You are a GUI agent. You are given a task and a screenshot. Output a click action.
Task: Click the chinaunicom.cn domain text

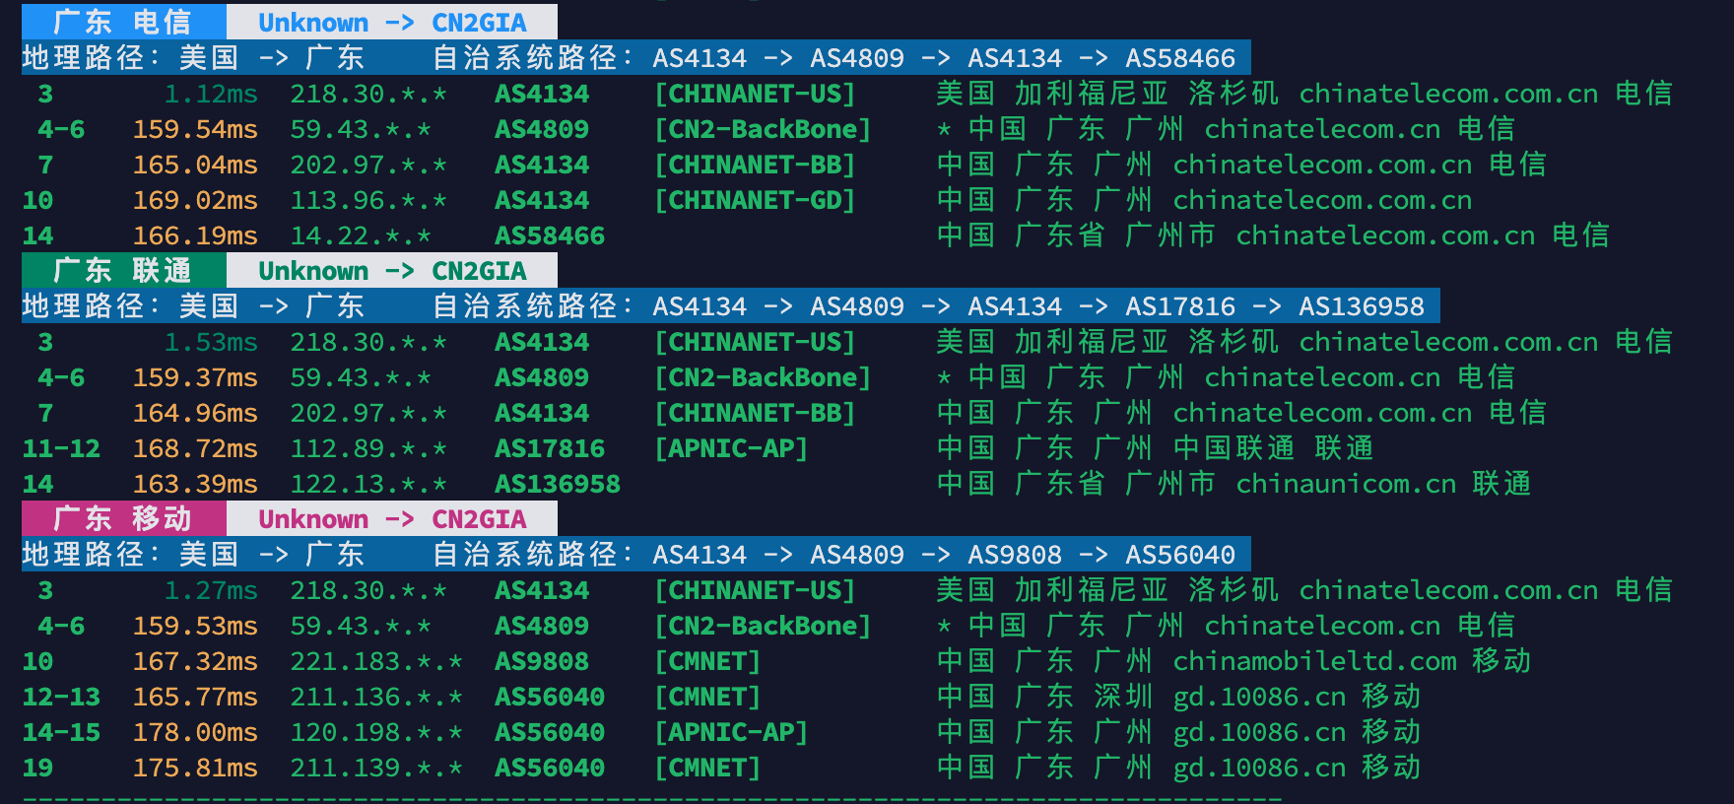[1346, 484]
